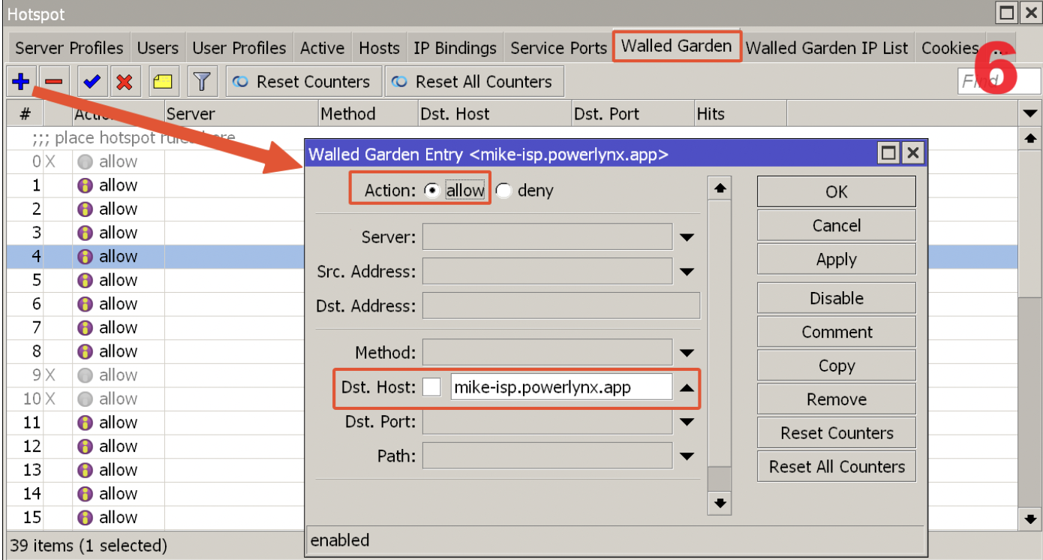This screenshot has width=1043, height=560.
Task: Select the deny action radio button
Action: tap(503, 191)
